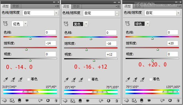Select the on-image adjustment hand tool in Green panel
Image resolution: width=183 pixels, height=105 pixels.
click(x=127, y=23)
